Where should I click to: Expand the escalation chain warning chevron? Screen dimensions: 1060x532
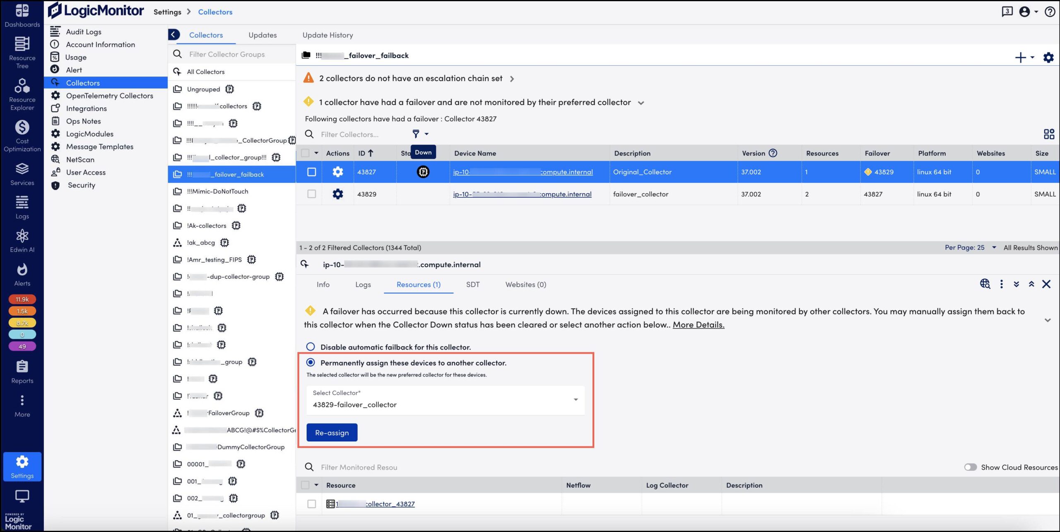pos(512,79)
